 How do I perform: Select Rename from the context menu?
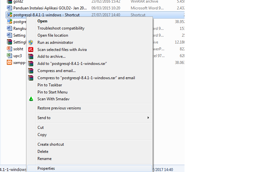pyautogui.click(x=89, y=159)
